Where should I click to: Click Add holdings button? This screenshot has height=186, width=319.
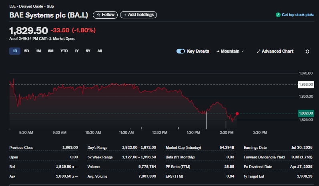point(138,15)
